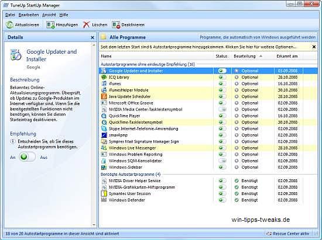Viewport: 322px width, 240px height.
Task: Click the Google Updater large icon in Details
Action: [16, 55]
